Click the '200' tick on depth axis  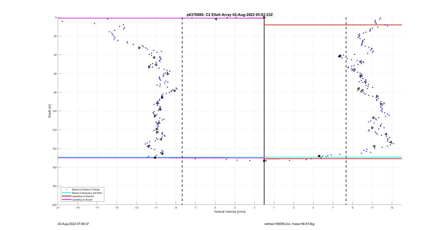(x=54, y=204)
